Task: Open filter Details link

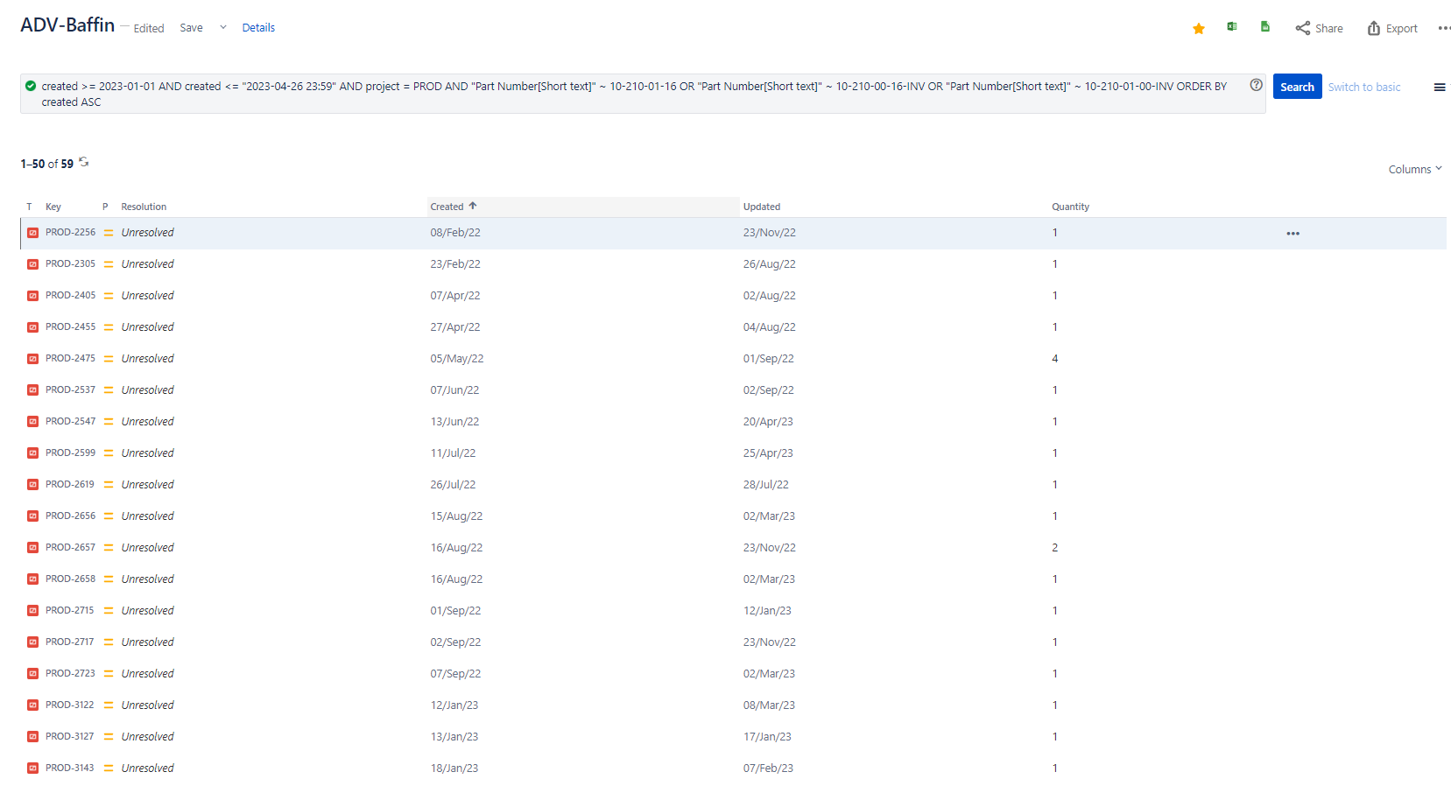Action: point(258,28)
